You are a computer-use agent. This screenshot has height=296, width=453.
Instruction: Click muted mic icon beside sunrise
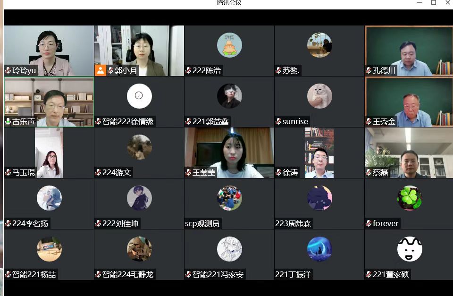pyautogui.click(x=278, y=121)
